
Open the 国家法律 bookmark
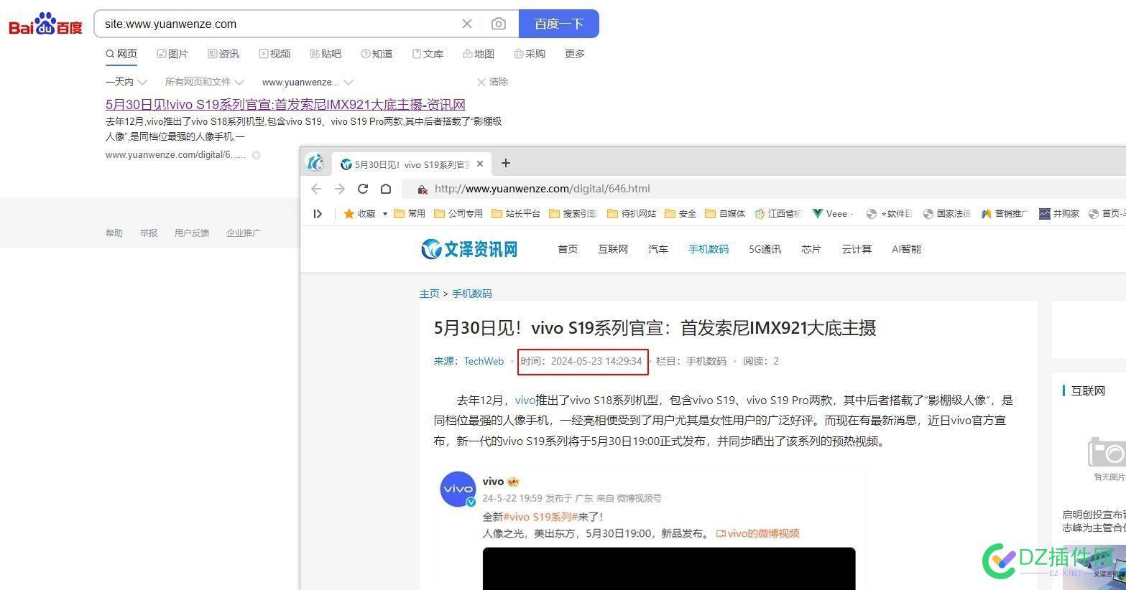(946, 213)
